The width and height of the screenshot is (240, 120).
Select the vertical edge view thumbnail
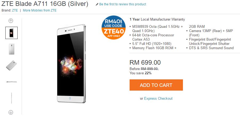tap(11, 98)
